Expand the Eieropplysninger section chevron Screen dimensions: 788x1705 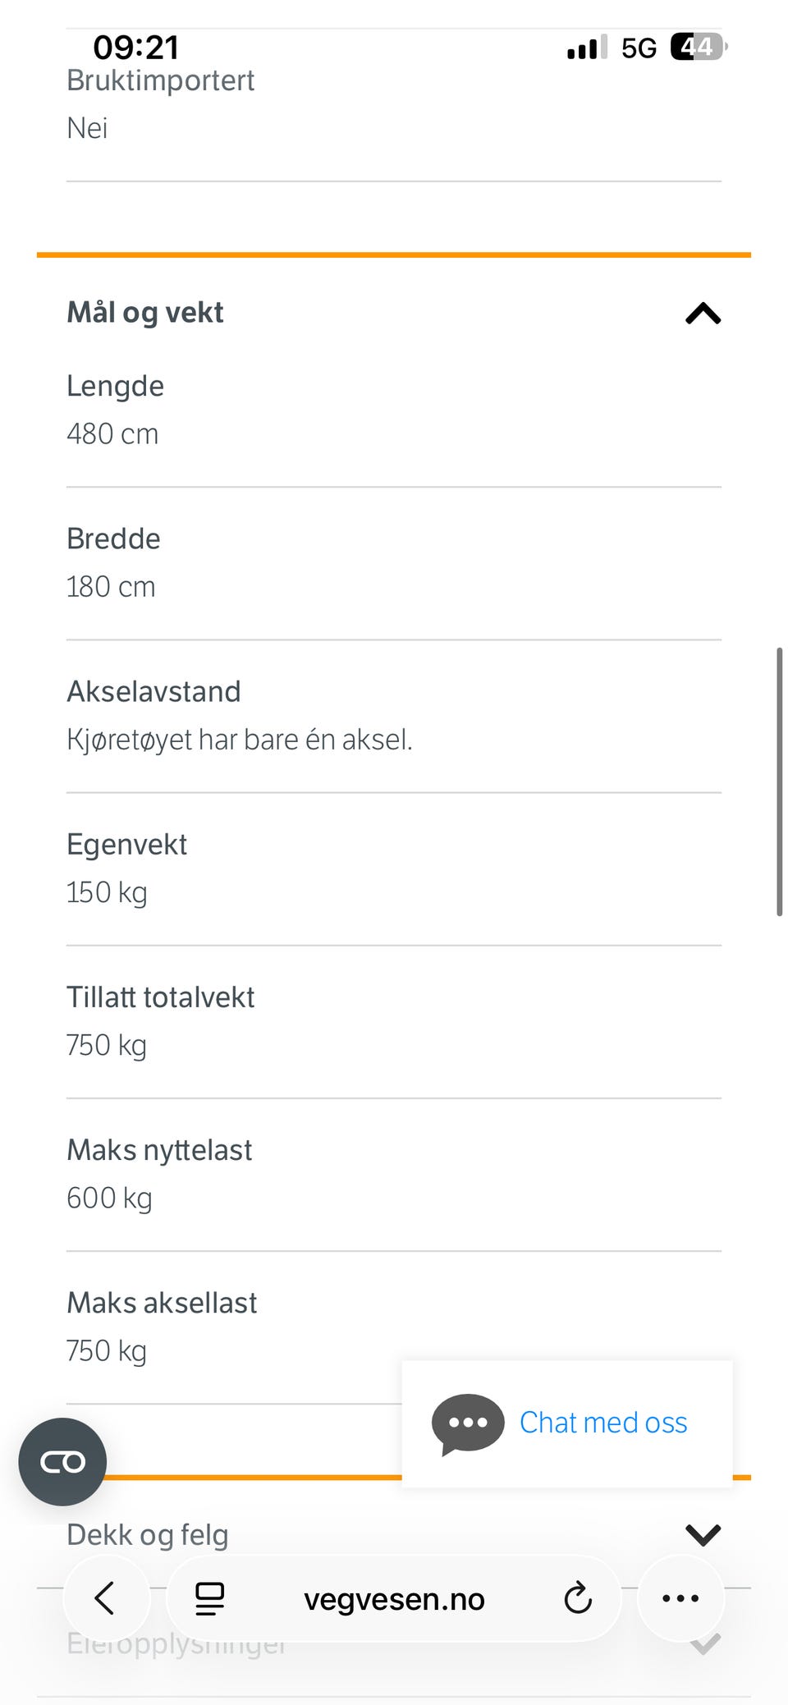pos(704,1643)
